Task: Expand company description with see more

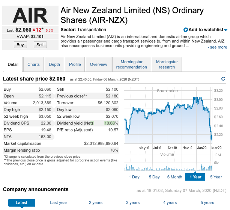Action: coord(218,47)
